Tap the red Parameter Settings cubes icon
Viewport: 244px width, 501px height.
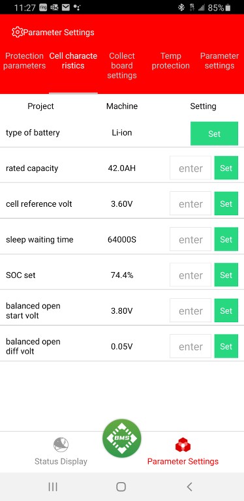[x=183, y=445]
